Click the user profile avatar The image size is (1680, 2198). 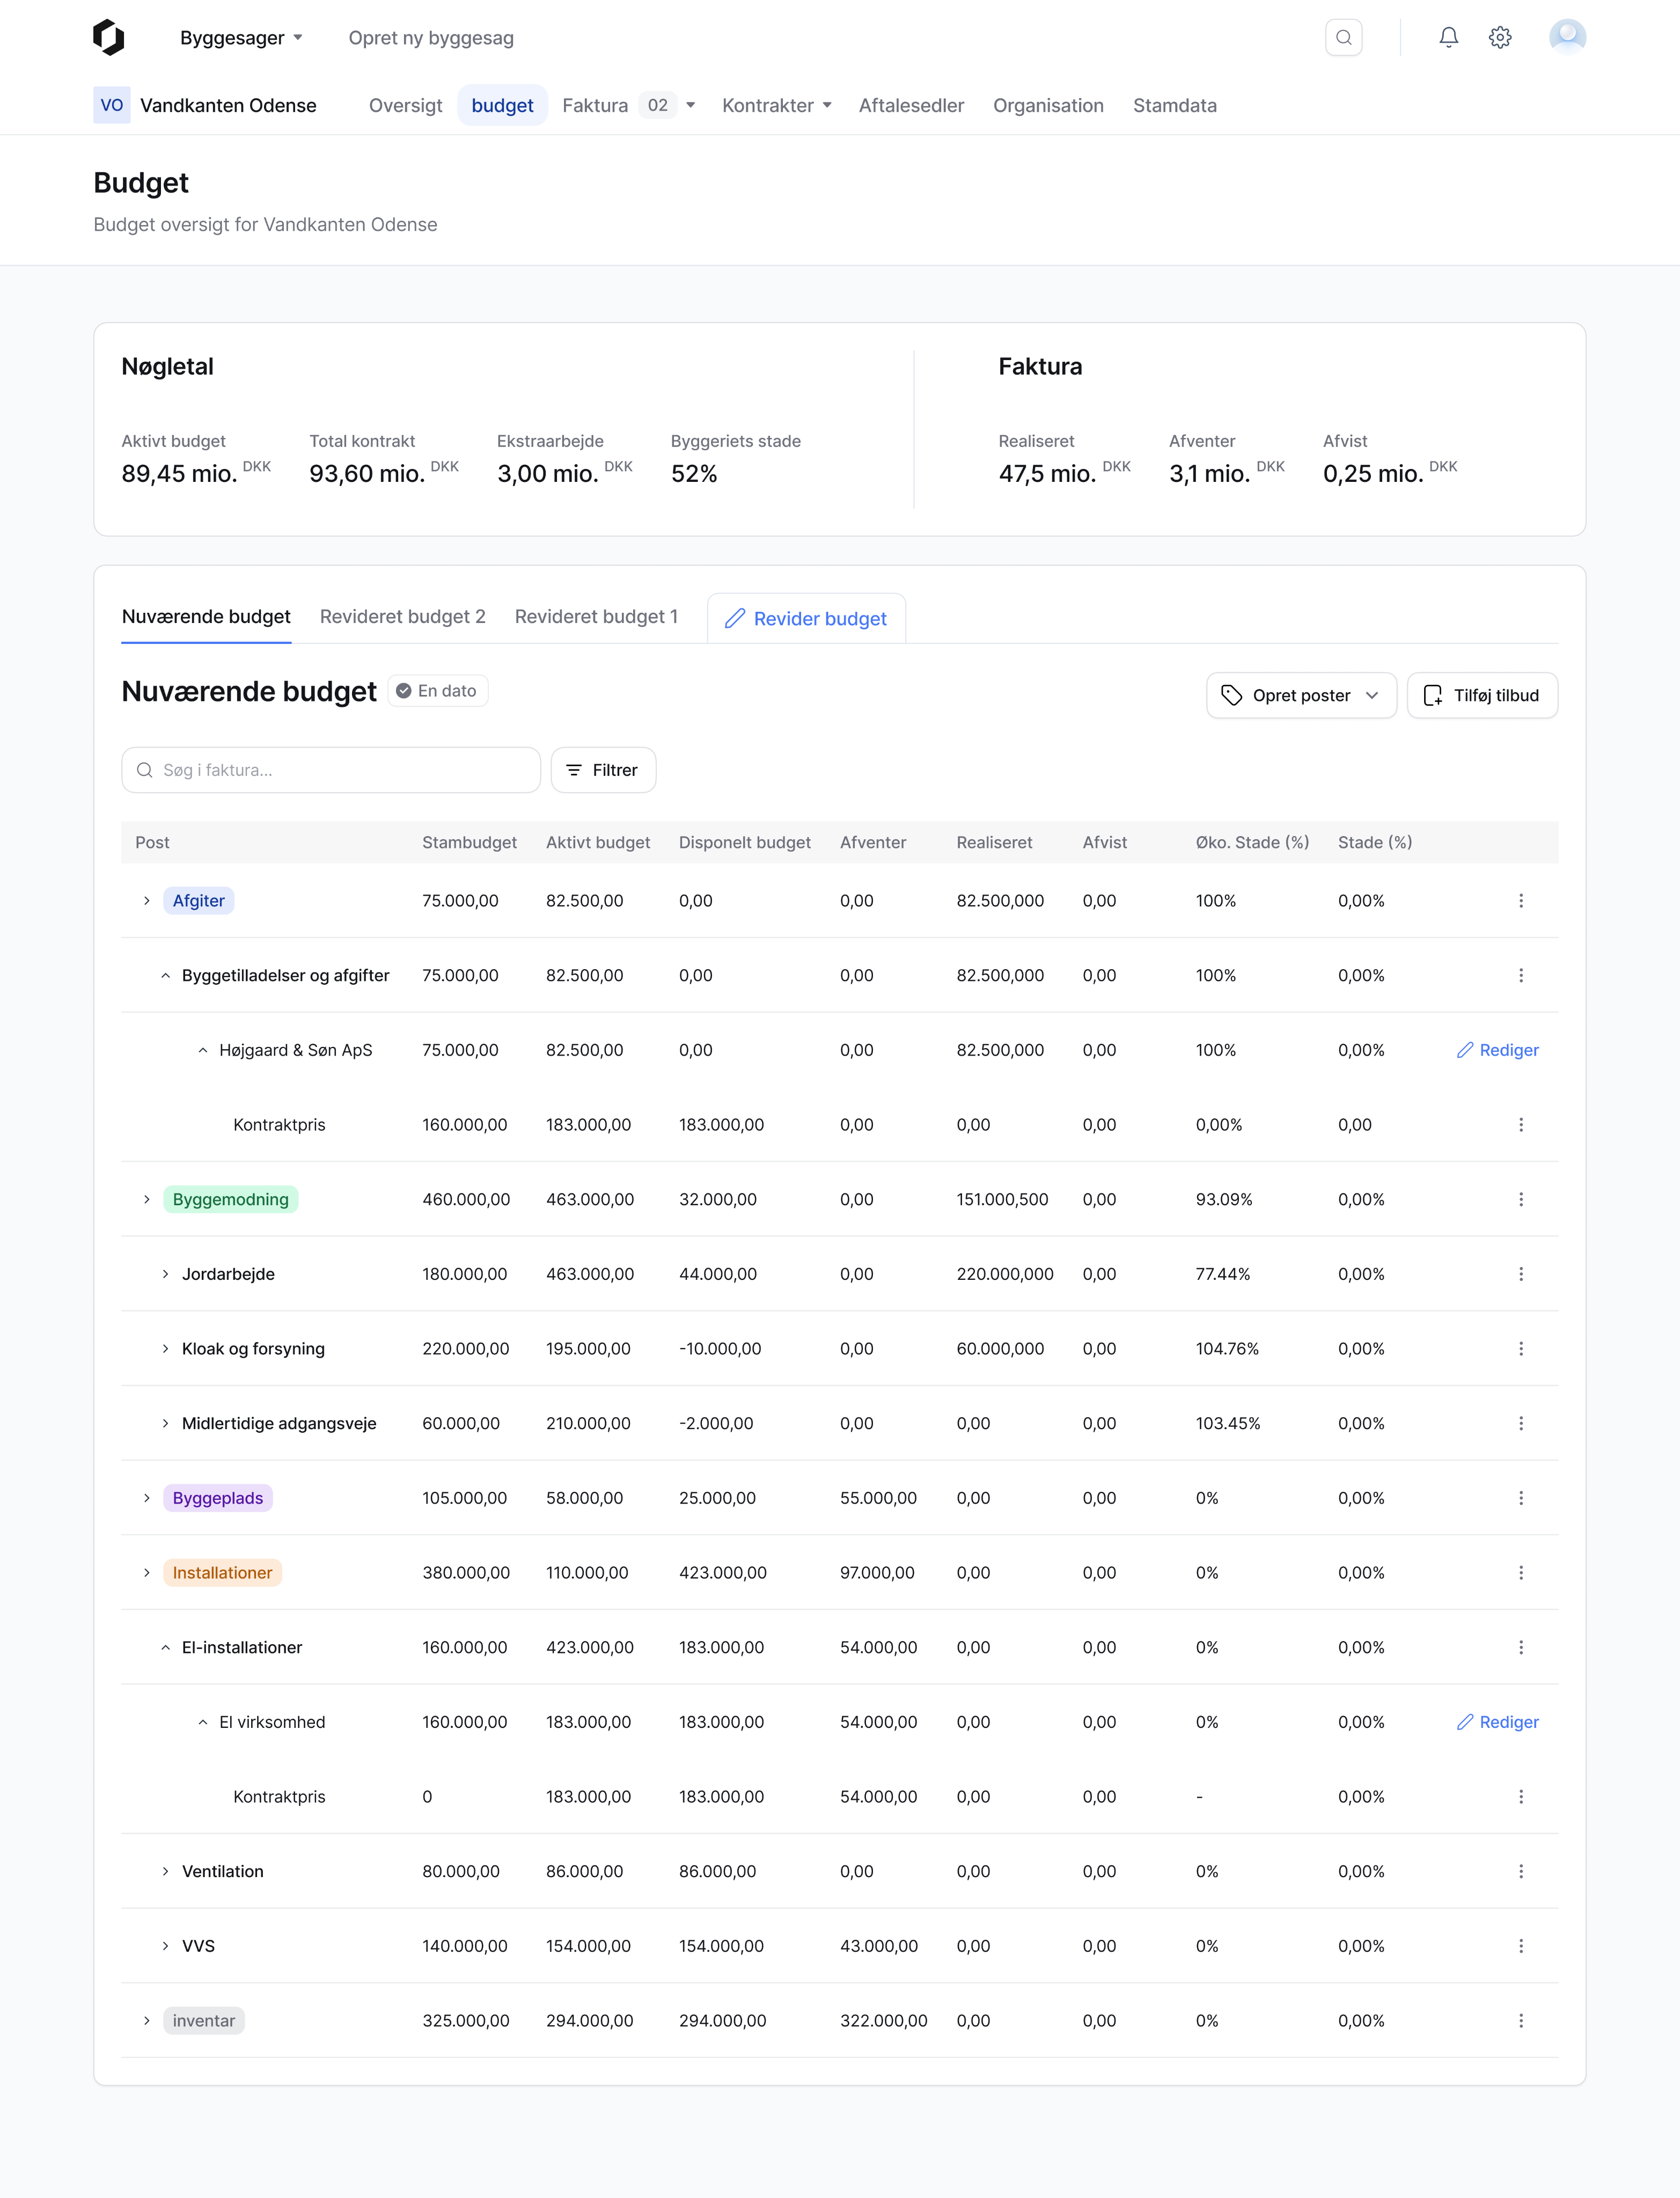pyautogui.click(x=1566, y=38)
